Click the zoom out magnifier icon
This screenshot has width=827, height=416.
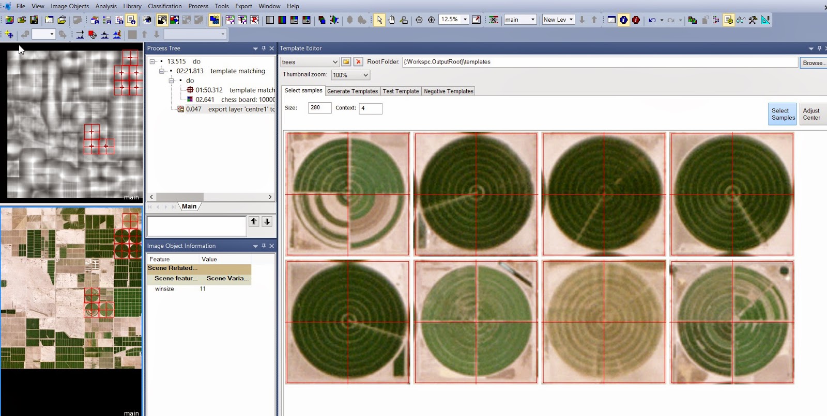419,20
